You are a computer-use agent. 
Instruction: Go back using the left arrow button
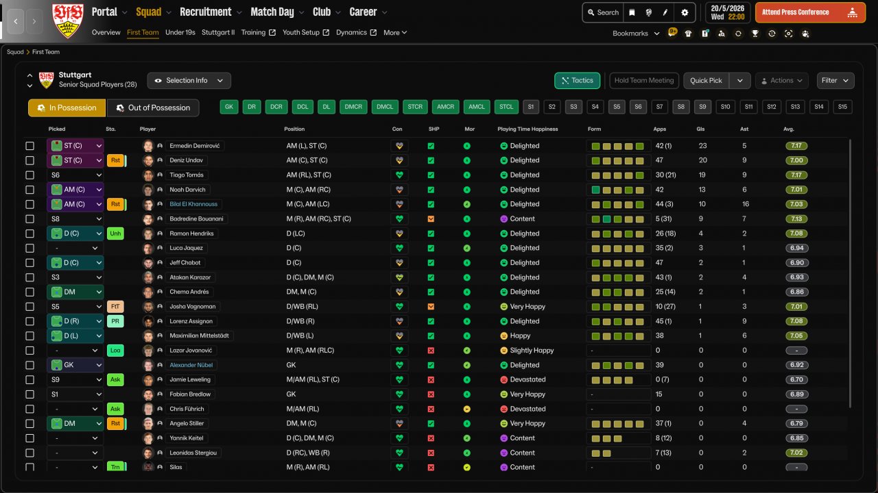(16, 21)
